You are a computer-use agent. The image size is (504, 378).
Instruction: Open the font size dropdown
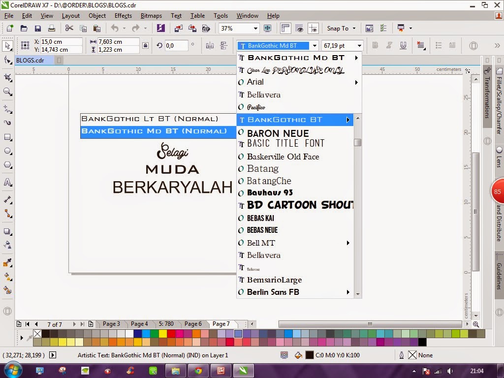coord(359,46)
